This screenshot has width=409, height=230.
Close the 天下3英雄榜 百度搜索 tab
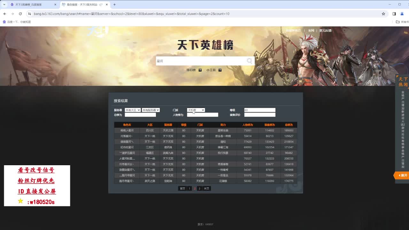coord(55,4)
